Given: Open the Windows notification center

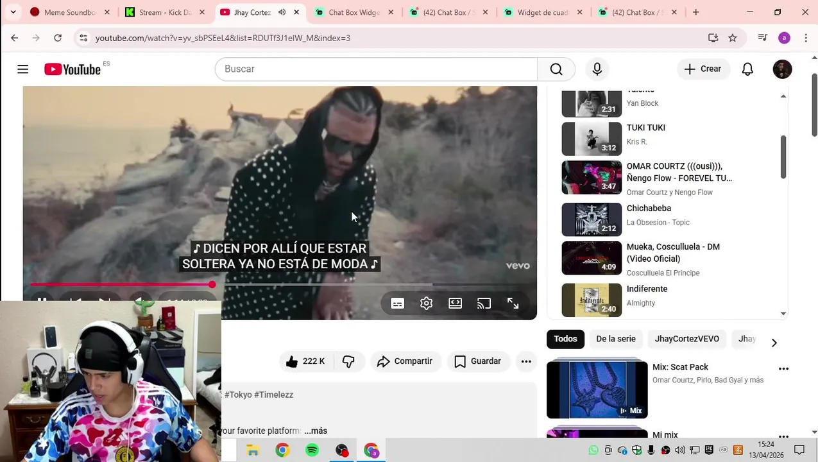Looking at the screenshot, I should tap(799, 450).
